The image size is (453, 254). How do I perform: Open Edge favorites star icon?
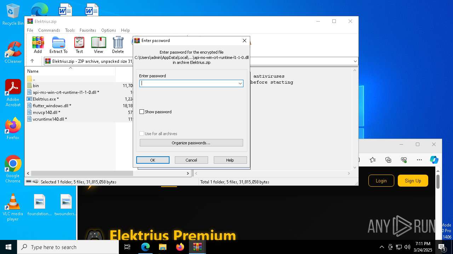(373, 160)
